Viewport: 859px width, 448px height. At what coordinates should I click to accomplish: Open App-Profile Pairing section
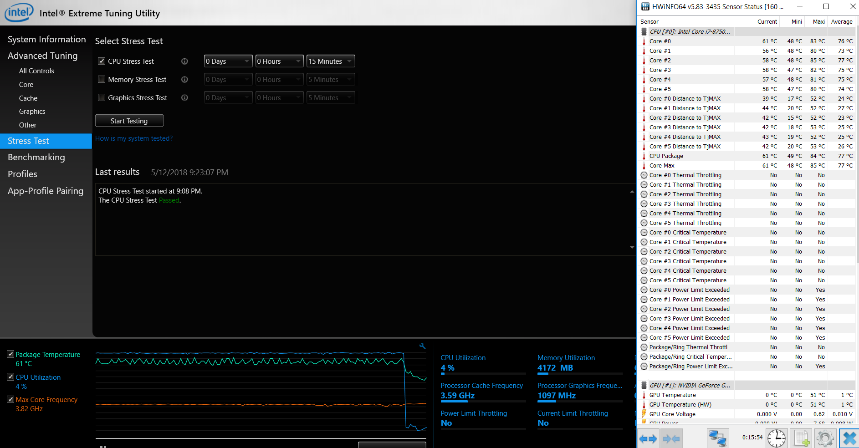click(46, 191)
